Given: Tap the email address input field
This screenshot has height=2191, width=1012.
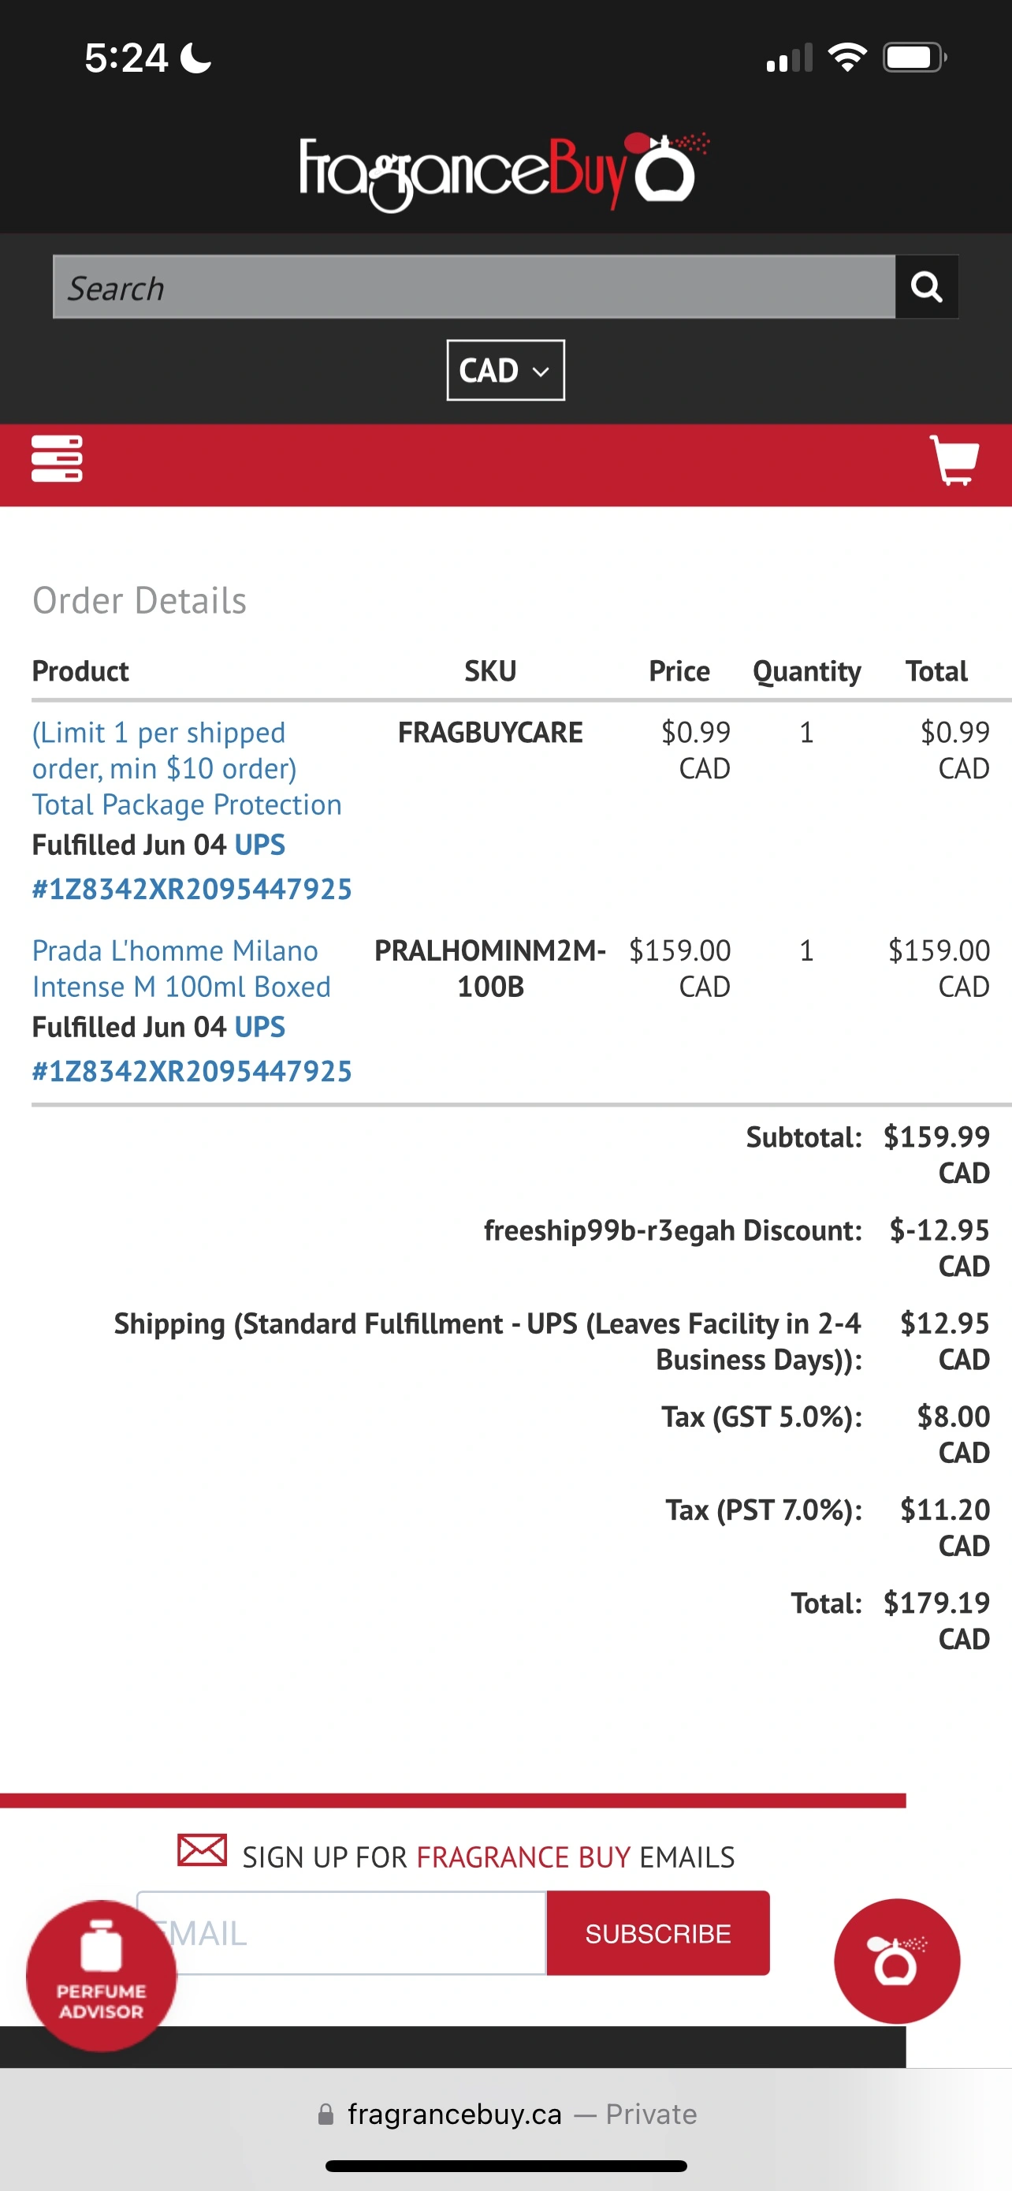Looking at the screenshot, I should 357,1933.
